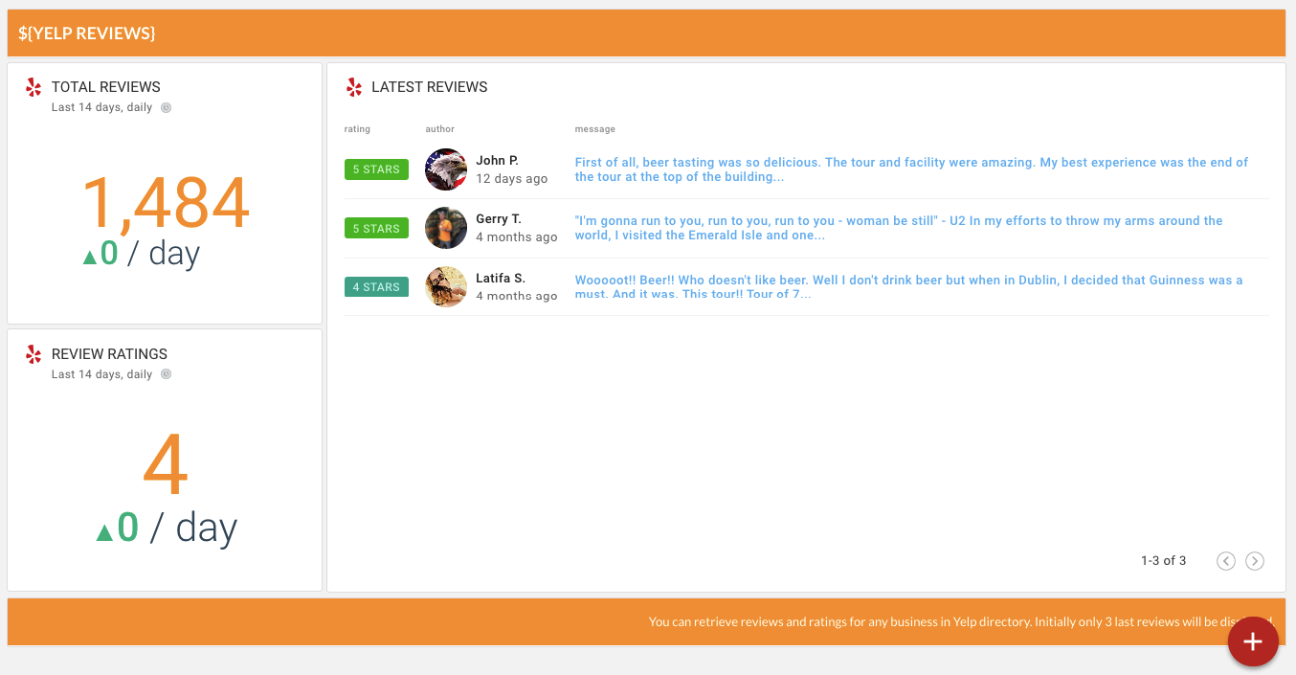
Task: Click '0 / day' change under 1,484
Action: click(x=142, y=254)
